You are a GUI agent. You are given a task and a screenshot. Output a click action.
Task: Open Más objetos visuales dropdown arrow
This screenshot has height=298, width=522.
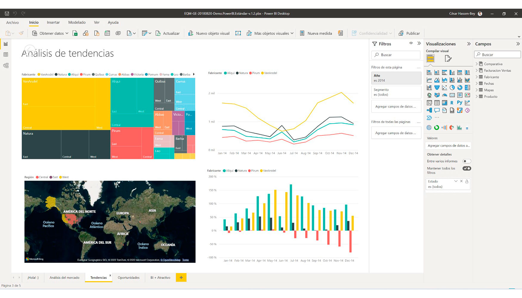click(x=292, y=33)
